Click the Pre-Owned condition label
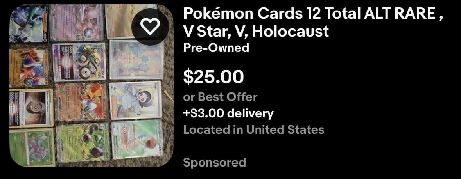Image resolution: width=461 pixels, height=179 pixels. [216, 48]
